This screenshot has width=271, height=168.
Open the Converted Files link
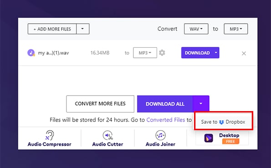[x=166, y=120]
